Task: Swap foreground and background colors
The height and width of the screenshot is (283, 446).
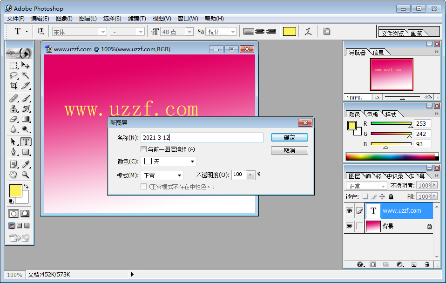Action: [x=26, y=186]
